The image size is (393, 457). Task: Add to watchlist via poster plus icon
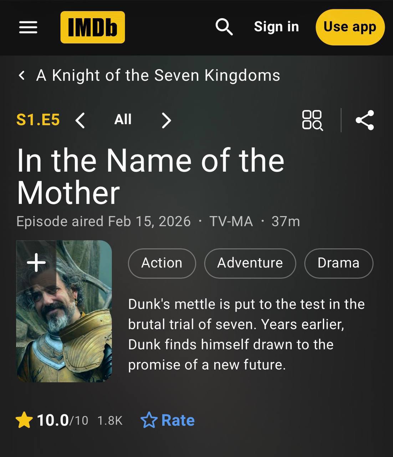[36, 263]
